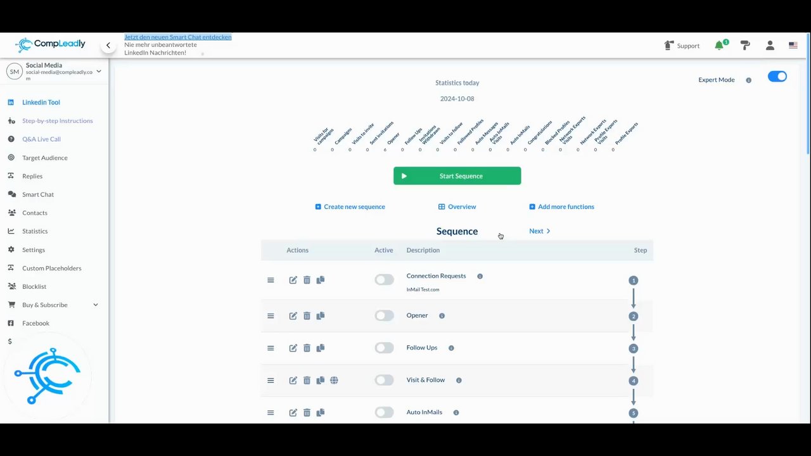Open Support in the header
This screenshot has width=811, height=456.
point(682,46)
